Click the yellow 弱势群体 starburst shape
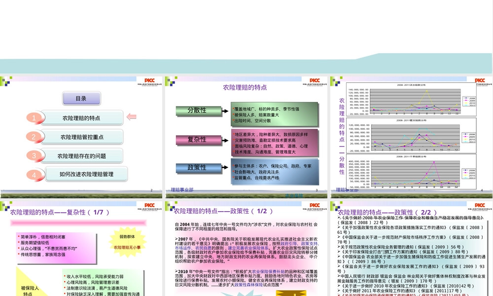The image size is (493, 296). [x=127, y=242]
